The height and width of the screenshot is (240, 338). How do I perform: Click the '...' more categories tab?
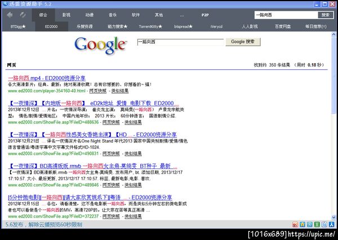pos(182,15)
